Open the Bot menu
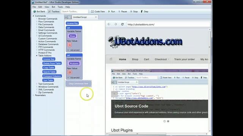The width and height of the screenshot is (243, 136). click(54, 7)
